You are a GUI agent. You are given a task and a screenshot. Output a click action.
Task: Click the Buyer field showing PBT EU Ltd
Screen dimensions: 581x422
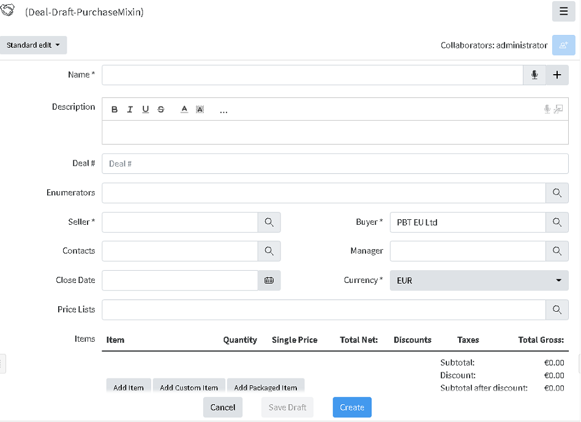(468, 222)
